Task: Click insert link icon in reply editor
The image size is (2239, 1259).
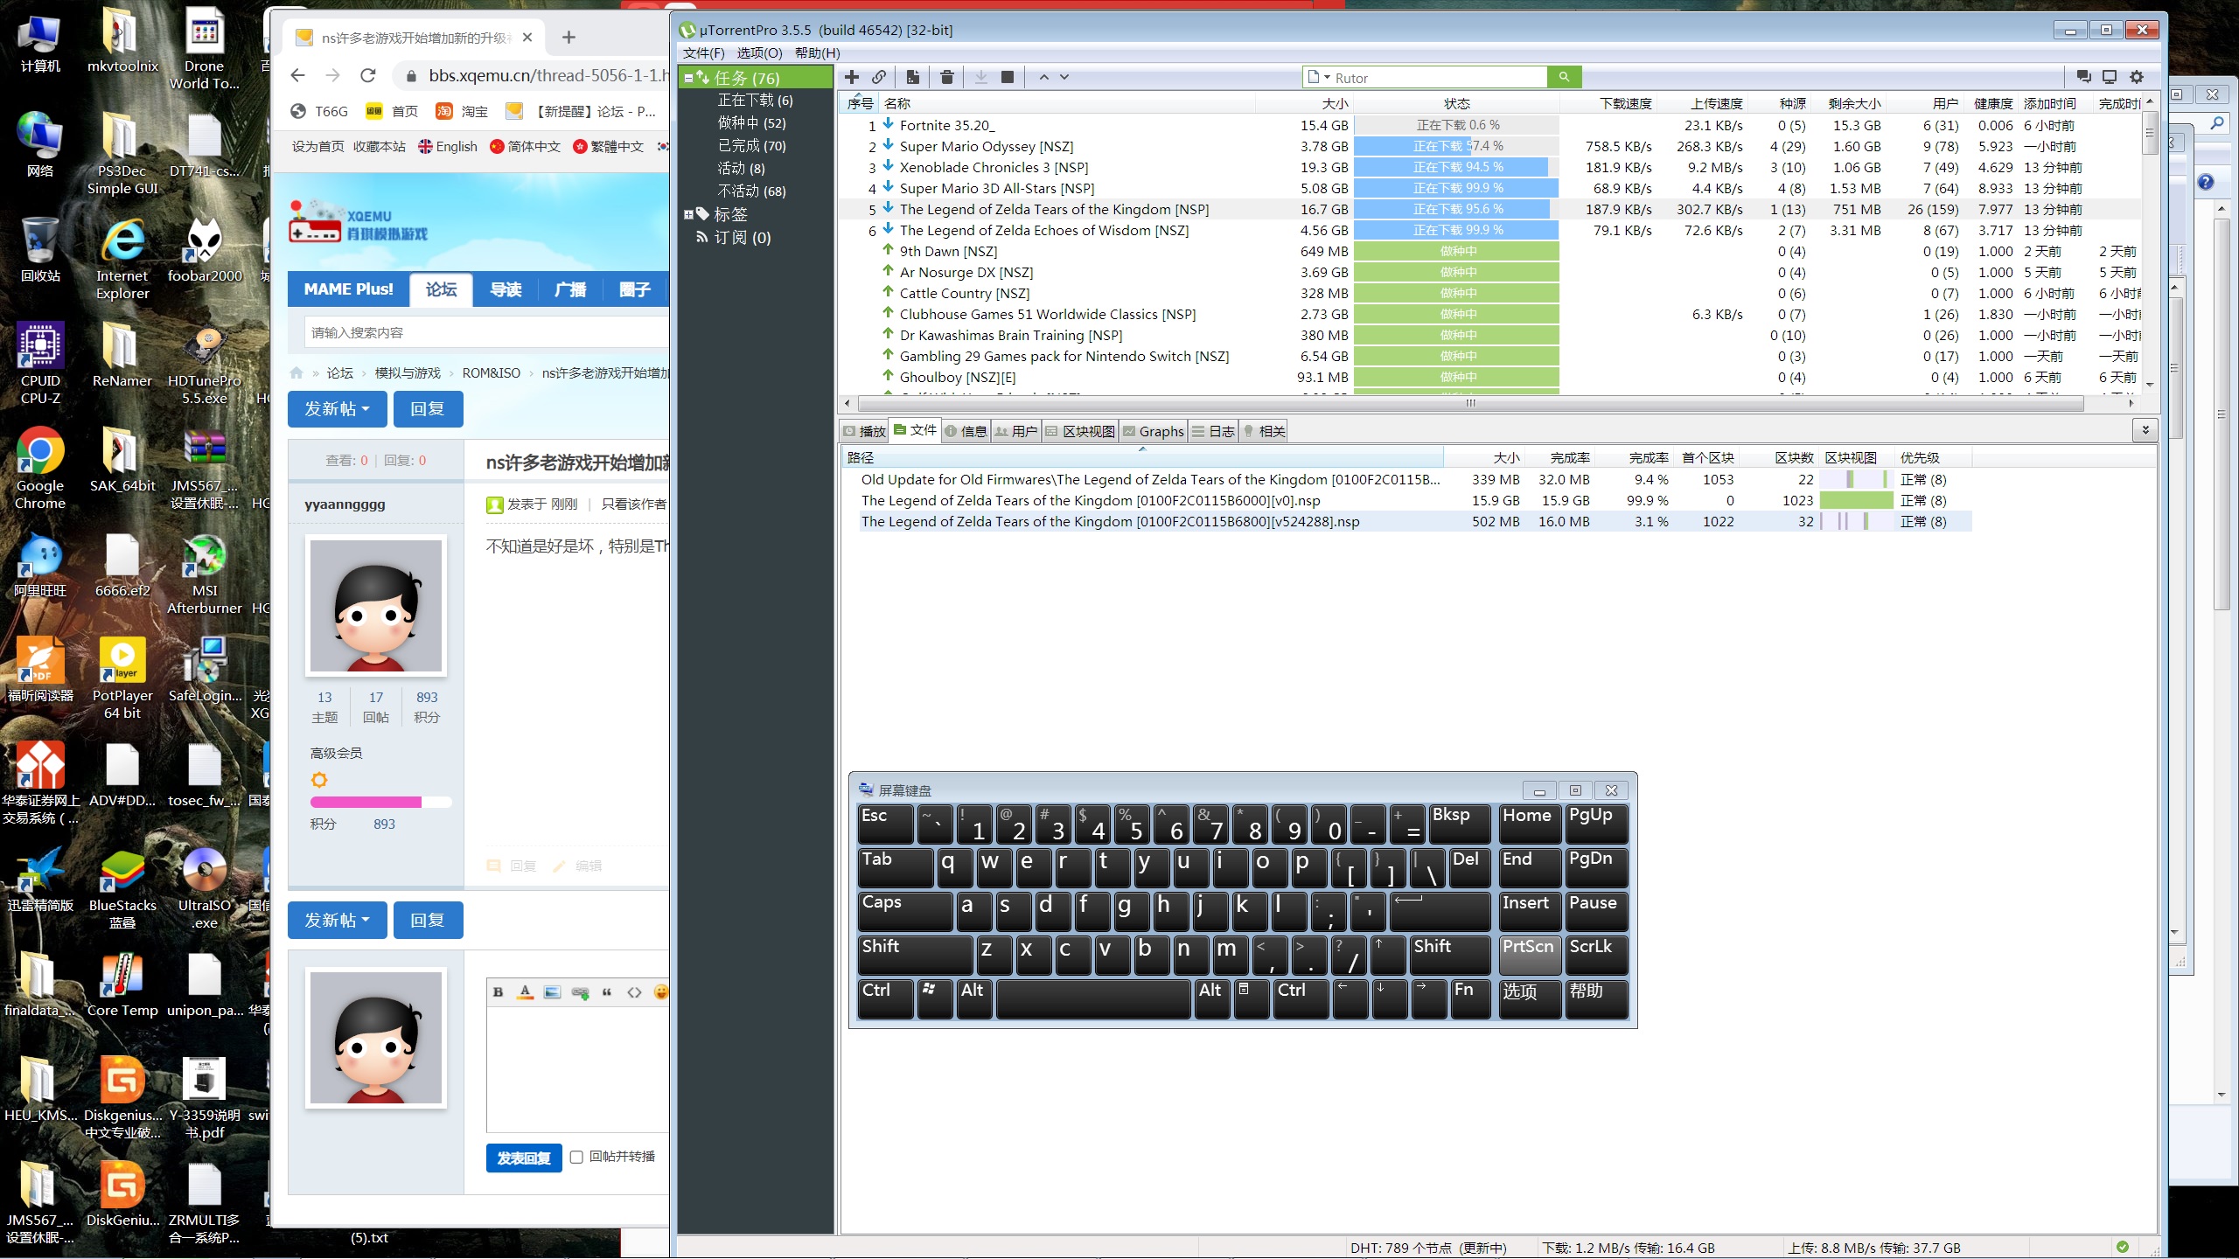Action: click(x=580, y=991)
